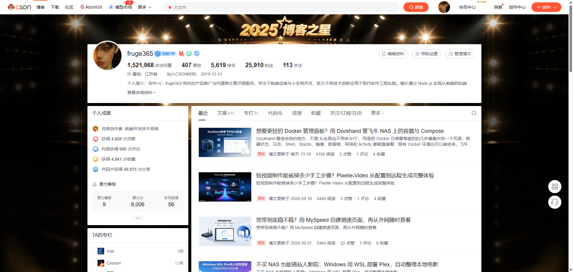Open the user avatar in top bar
The image size is (573, 272).
click(x=444, y=7)
